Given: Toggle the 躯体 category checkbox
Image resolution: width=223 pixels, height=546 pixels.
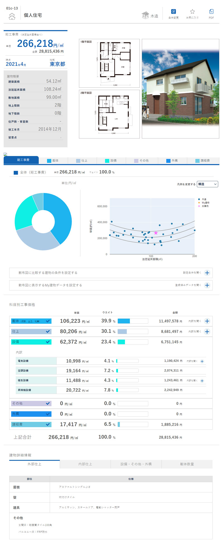Looking at the screenshot, I should coord(48,321).
